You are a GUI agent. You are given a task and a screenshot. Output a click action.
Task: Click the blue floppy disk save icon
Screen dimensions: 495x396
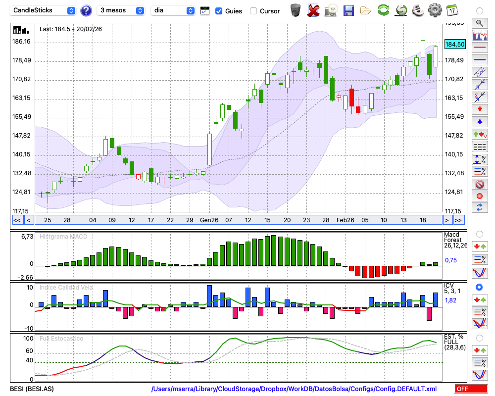pos(348,10)
